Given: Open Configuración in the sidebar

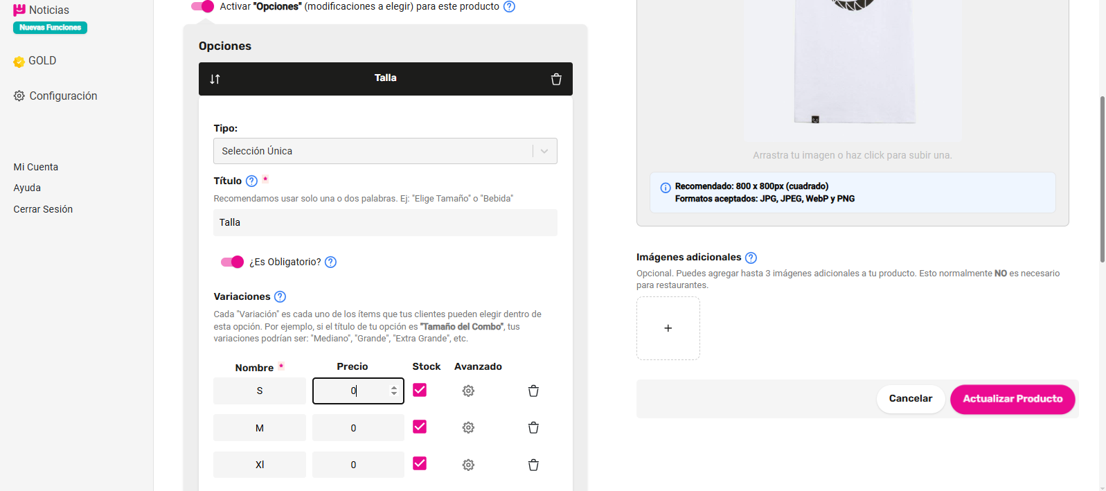Looking at the screenshot, I should 63,96.
